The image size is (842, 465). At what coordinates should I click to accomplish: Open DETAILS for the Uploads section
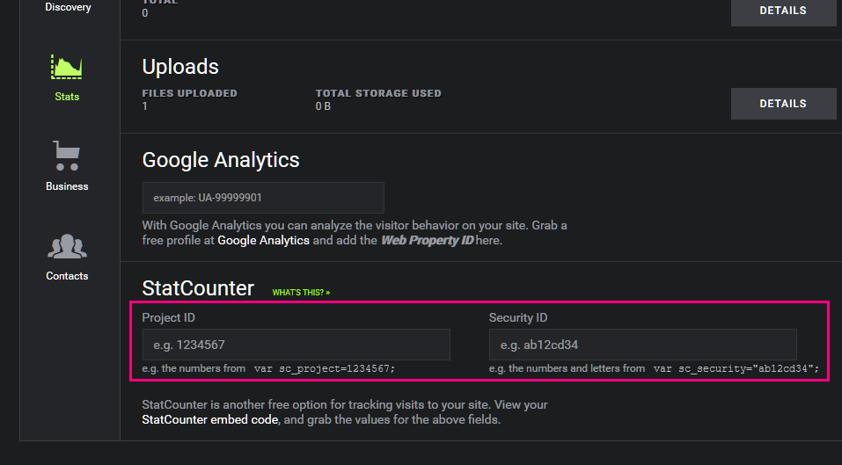click(x=782, y=104)
